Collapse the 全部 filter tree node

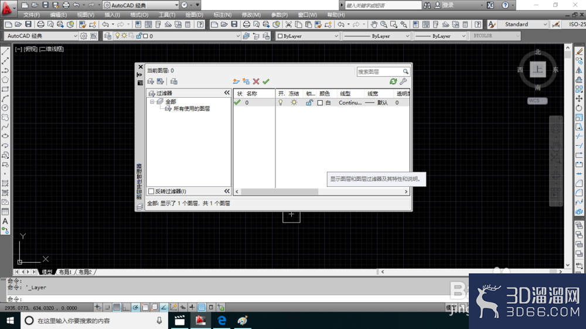152,102
